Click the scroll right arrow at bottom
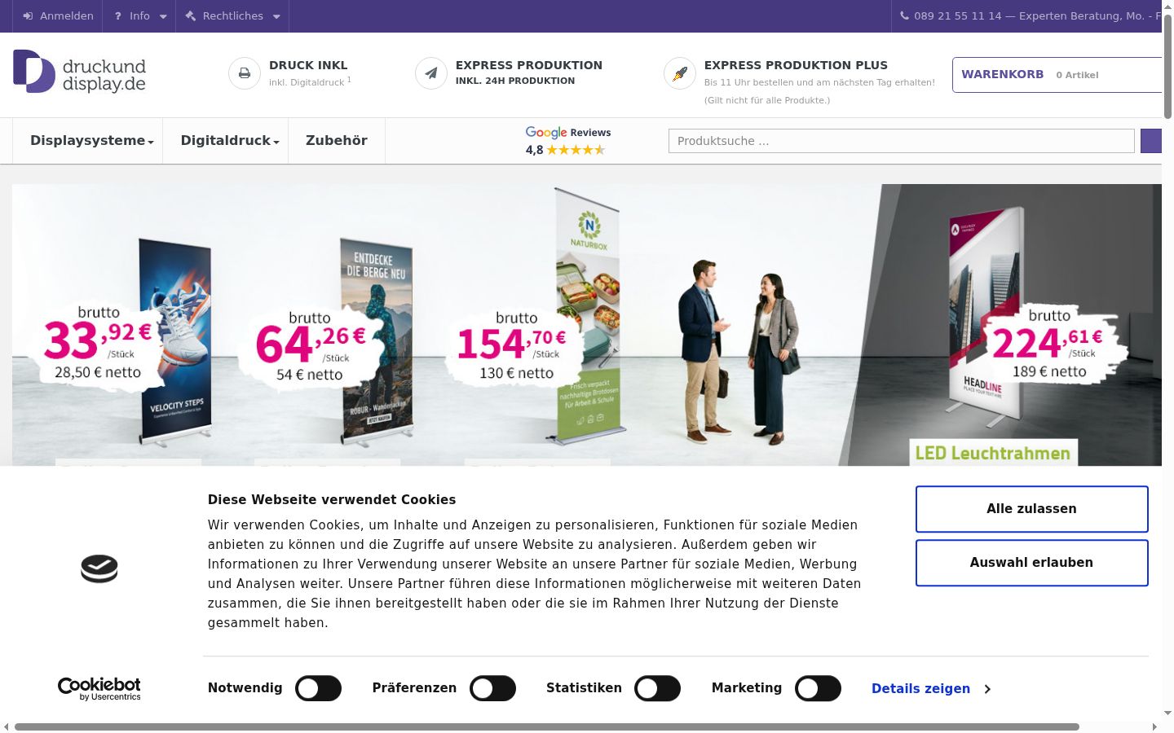This screenshot has width=1174, height=733. click(1154, 726)
